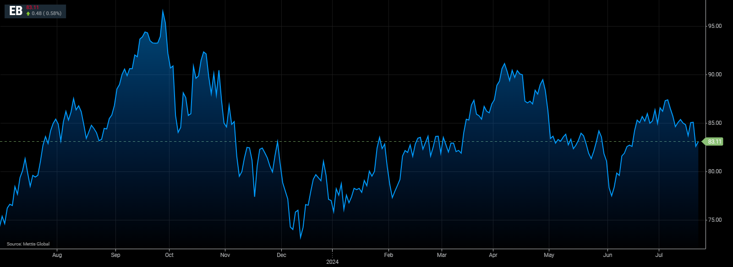Screen dimensions: 733x267
Task: Click the Nov label on time axis
Action: point(225,255)
